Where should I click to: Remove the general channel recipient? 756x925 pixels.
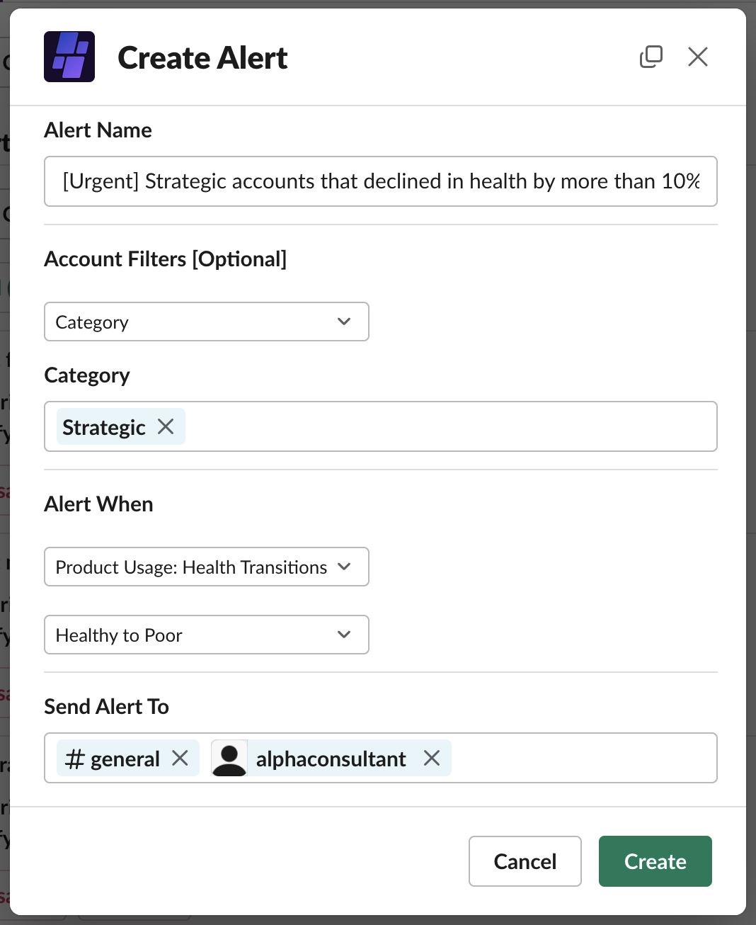click(x=181, y=758)
